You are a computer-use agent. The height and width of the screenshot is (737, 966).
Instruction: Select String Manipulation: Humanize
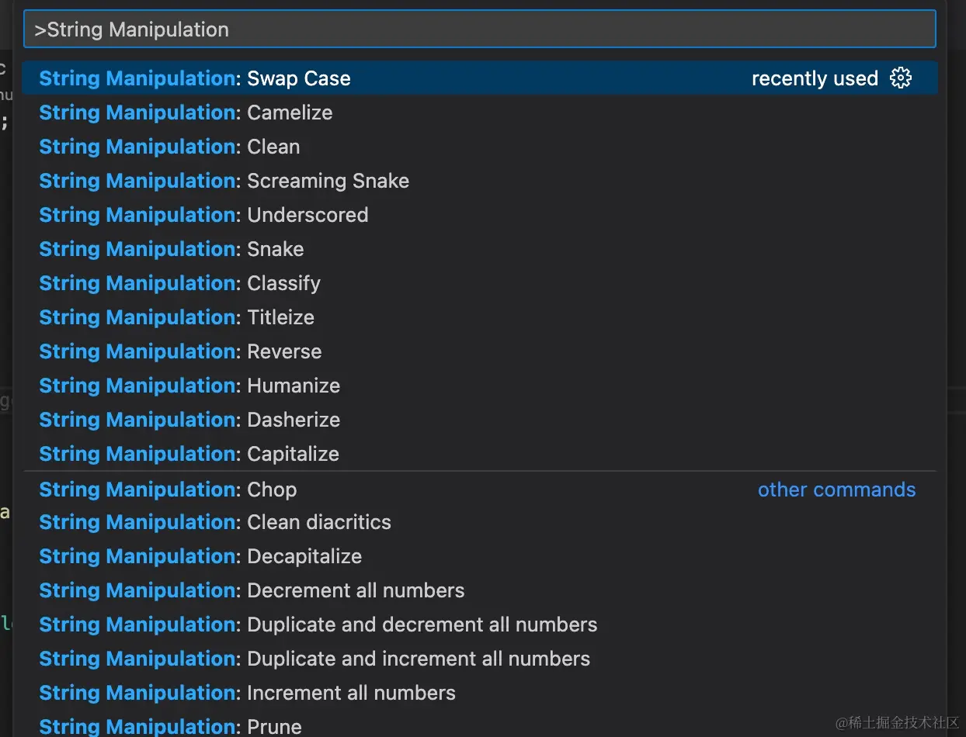[x=480, y=386]
